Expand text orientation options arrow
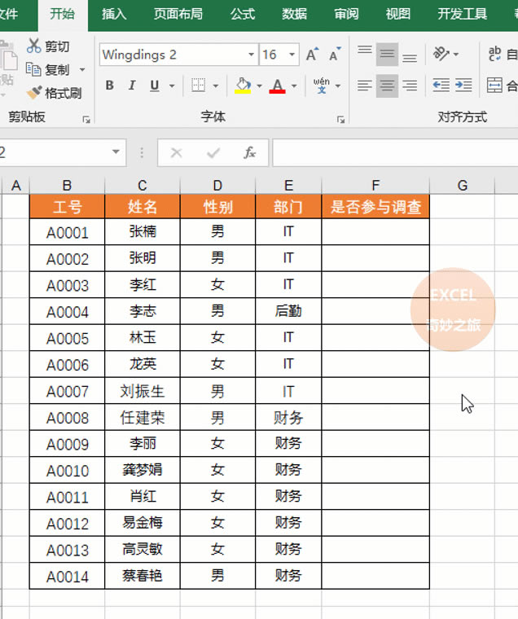Screen dimensions: 518x619 point(456,54)
